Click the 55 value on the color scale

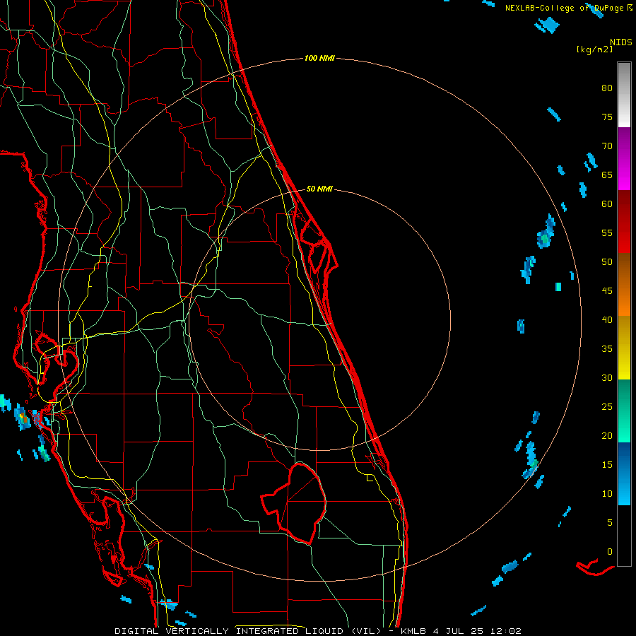[x=607, y=233]
